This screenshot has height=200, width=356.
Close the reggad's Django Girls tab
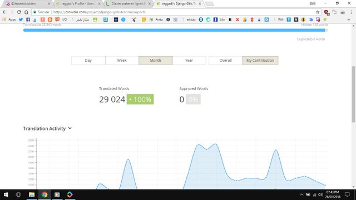[x=200, y=4]
